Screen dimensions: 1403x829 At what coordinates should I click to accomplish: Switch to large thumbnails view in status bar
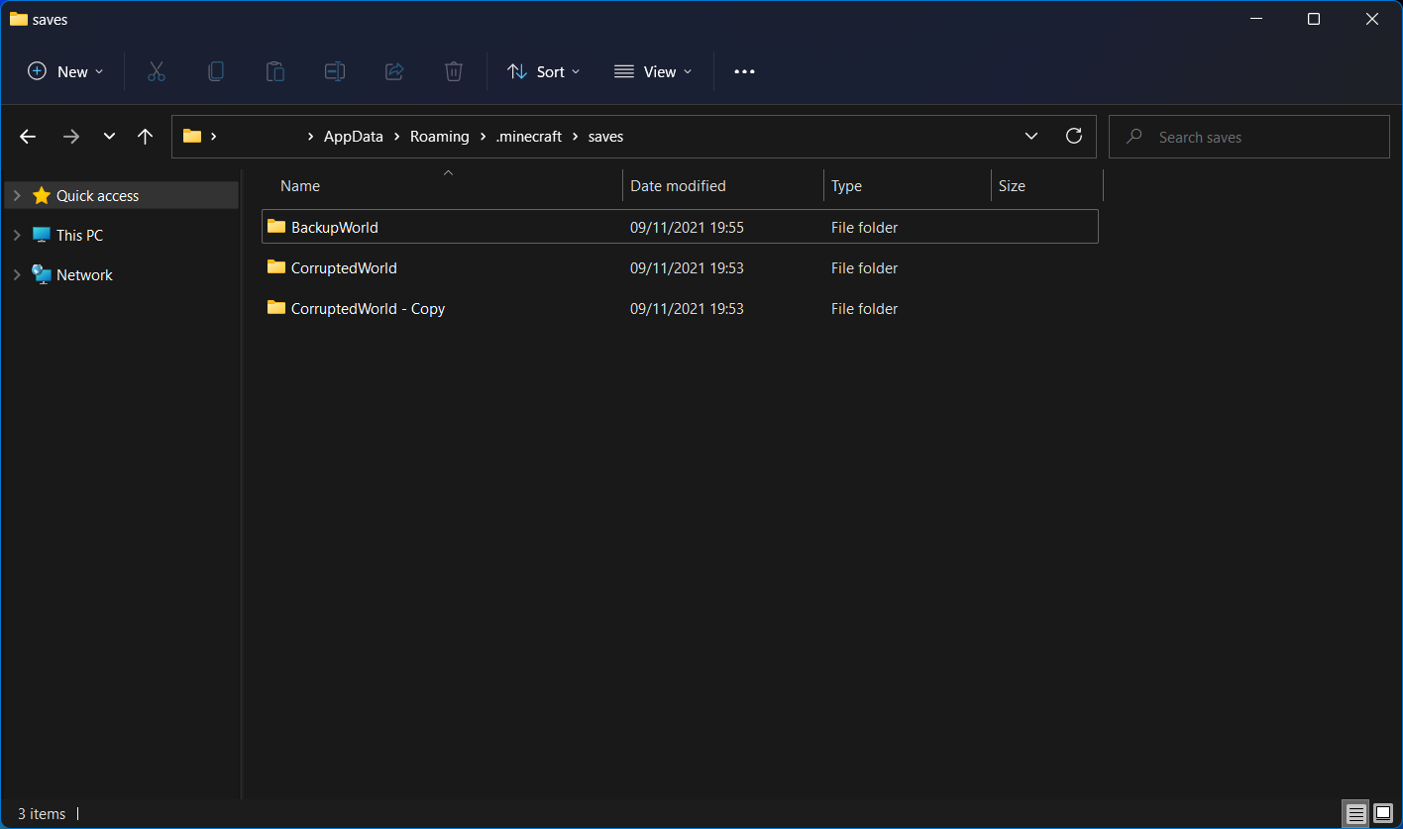[1383, 814]
